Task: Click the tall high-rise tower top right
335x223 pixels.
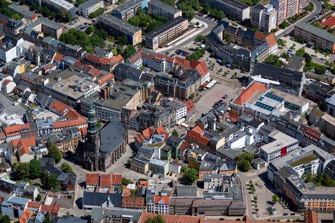Action: [x=264, y=17]
